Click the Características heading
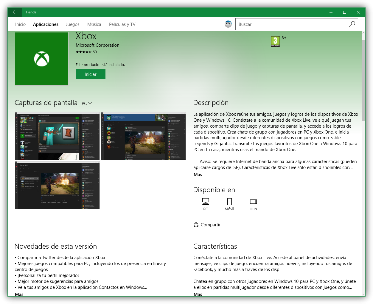 [215, 246]
